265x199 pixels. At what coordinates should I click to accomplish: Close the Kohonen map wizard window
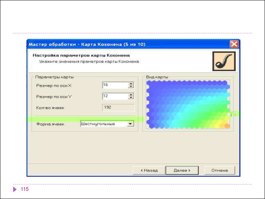[x=234, y=44]
